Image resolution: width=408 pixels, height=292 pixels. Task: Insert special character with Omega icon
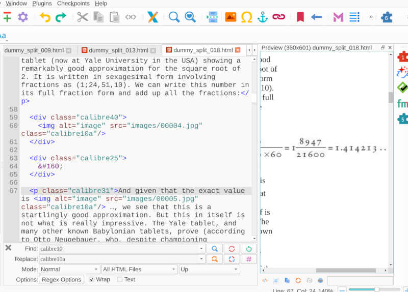246,17
